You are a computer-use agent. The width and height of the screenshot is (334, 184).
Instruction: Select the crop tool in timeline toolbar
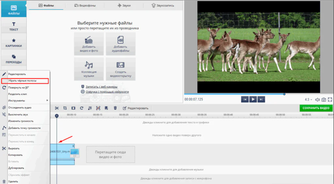coord(65,108)
